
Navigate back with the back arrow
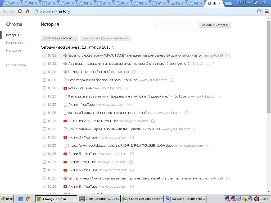[x=5, y=11]
